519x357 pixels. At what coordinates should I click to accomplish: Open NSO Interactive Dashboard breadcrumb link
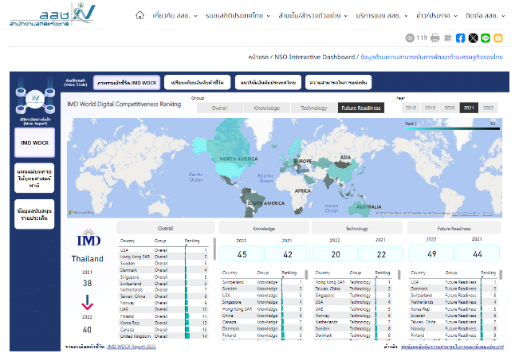(x=314, y=57)
